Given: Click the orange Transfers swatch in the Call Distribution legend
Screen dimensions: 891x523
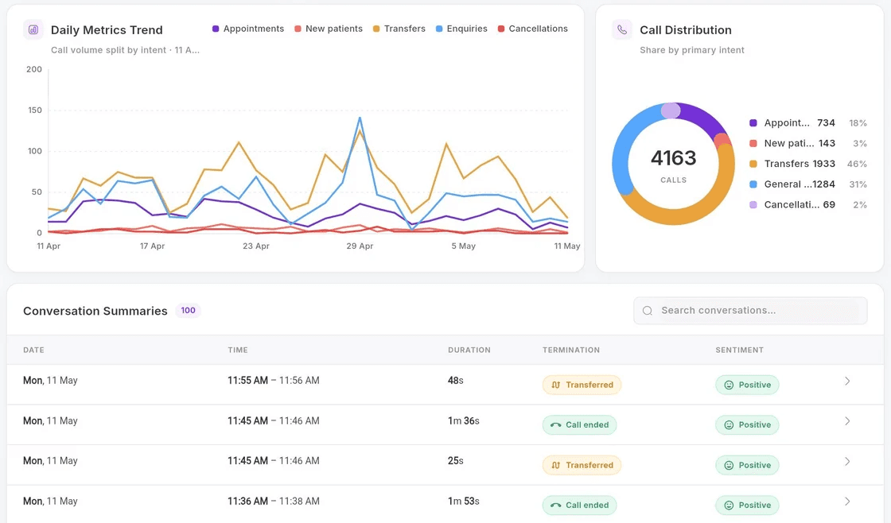Looking at the screenshot, I should coord(753,164).
